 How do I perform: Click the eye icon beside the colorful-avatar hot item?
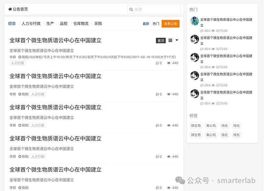213,31
